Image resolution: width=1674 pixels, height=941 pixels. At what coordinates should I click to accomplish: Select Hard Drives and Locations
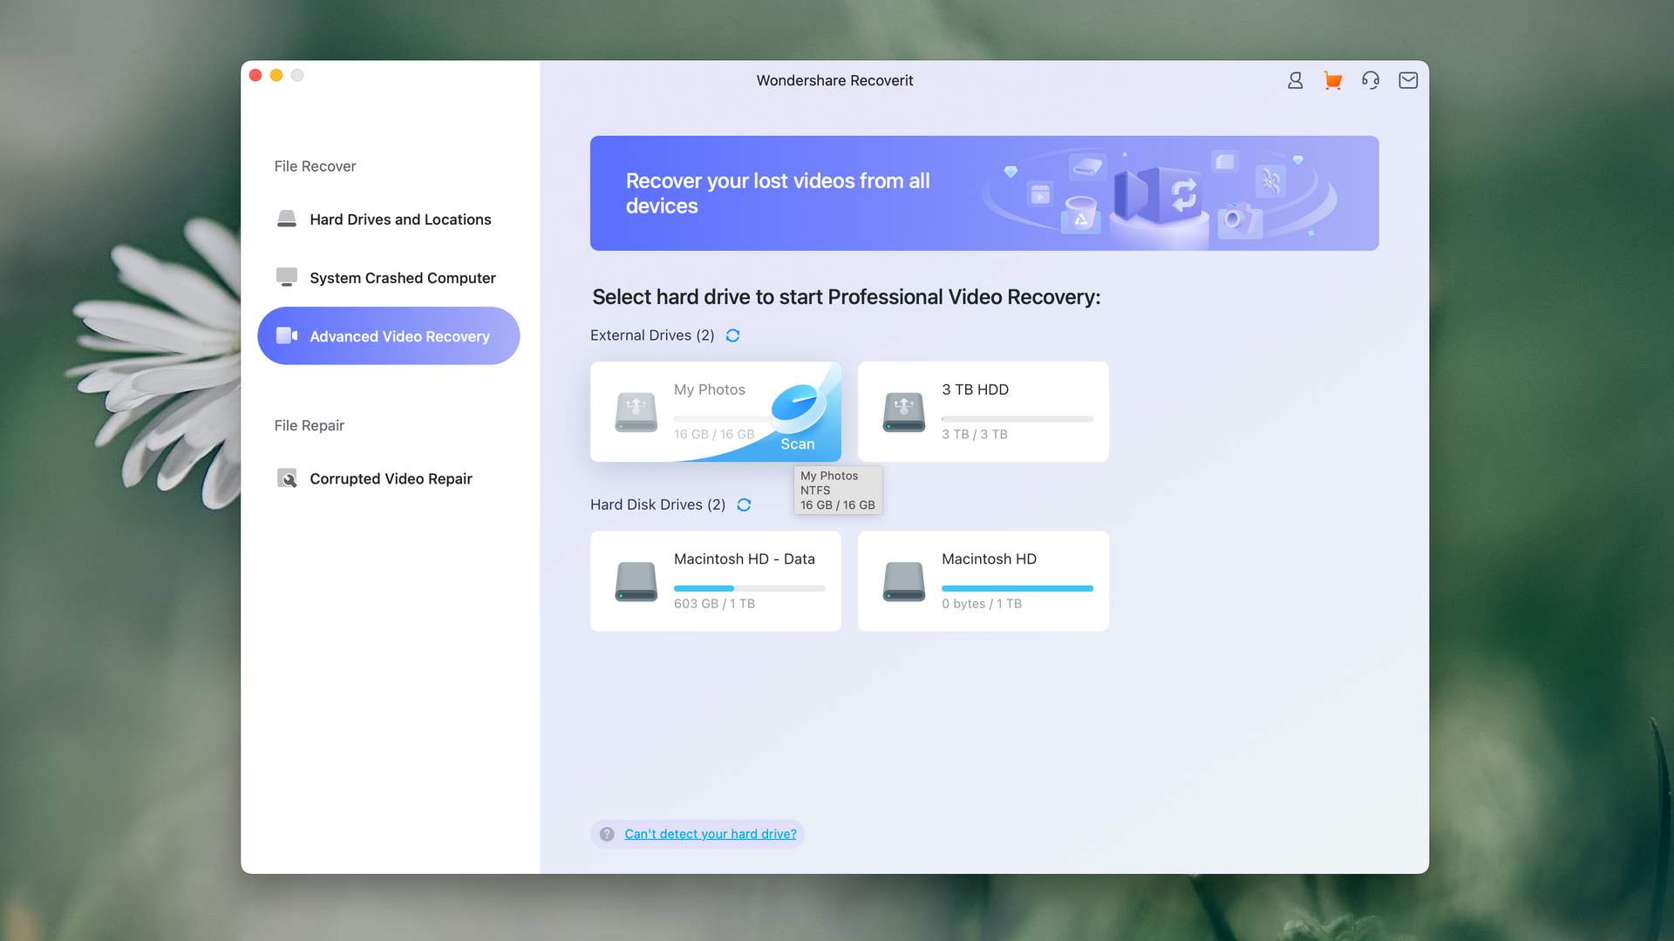[388, 220]
